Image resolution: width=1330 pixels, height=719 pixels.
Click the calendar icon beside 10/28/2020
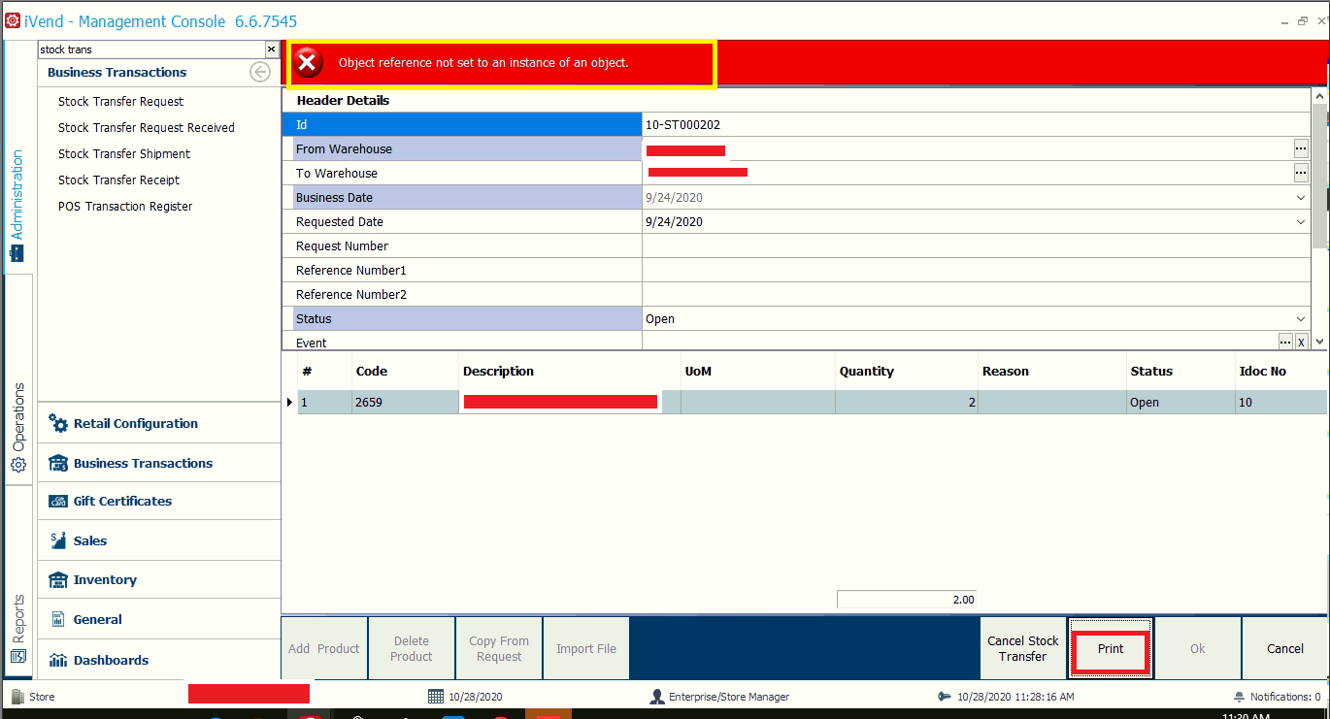pos(436,696)
